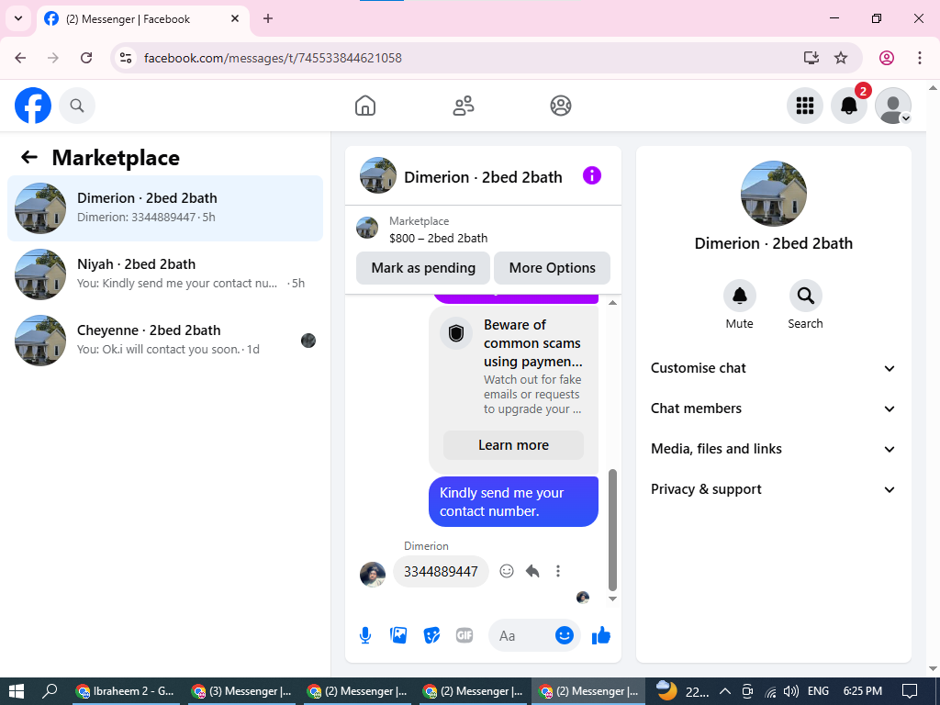
Task: Open Chrome profile icon
Action: (887, 58)
